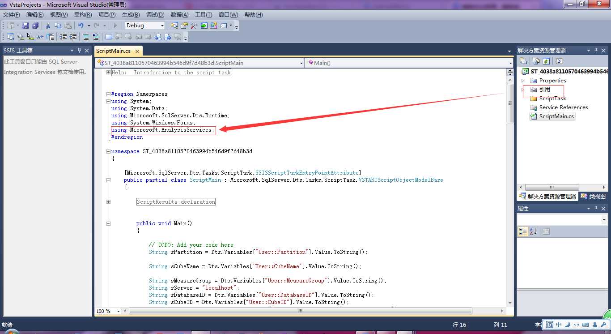This screenshot has width=611, height=334.
Task: Click the Decrease Indent icon
Action: (x=63, y=37)
